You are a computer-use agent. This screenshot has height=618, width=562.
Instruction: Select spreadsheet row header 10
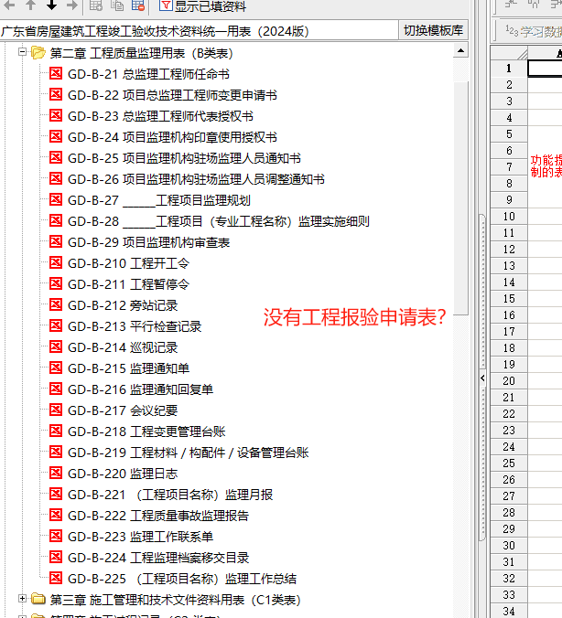[509, 217]
